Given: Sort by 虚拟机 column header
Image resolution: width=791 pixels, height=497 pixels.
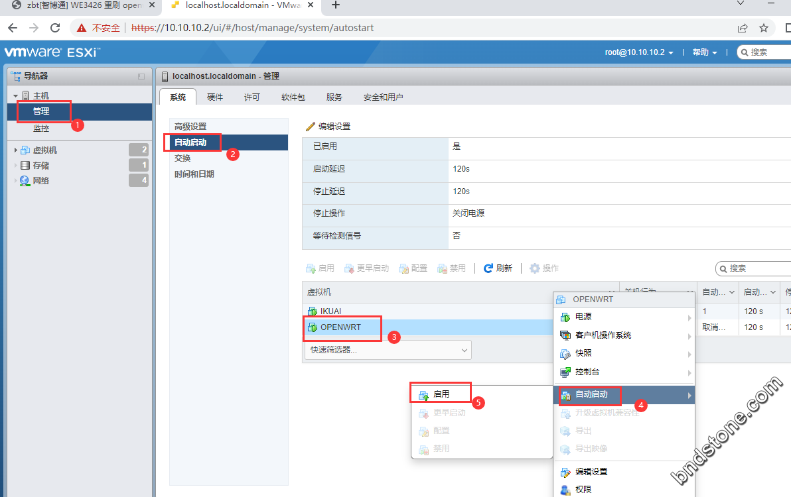Looking at the screenshot, I should coord(319,292).
